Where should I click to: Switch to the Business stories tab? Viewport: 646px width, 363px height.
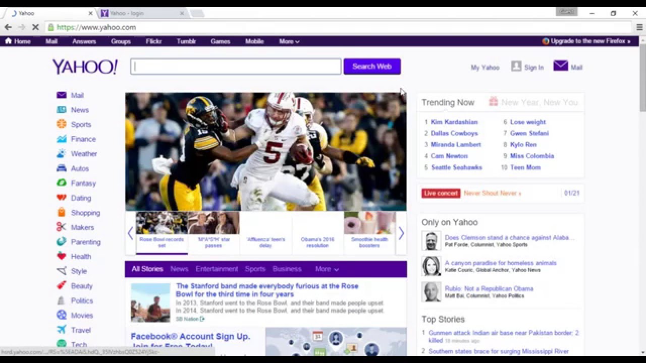(287, 269)
